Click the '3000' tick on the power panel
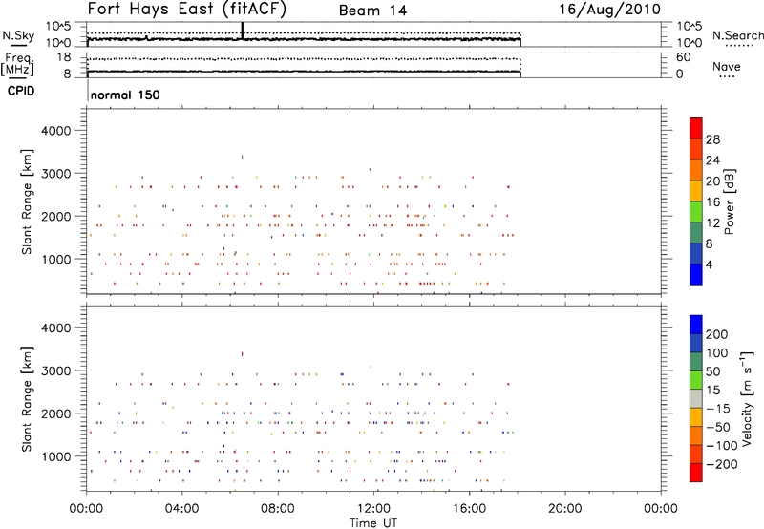The width and height of the screenshot is (764, 529). [56, 174]
